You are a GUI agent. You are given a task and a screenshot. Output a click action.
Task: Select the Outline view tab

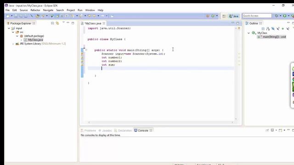pyautogui.click(x=254, y=23)
